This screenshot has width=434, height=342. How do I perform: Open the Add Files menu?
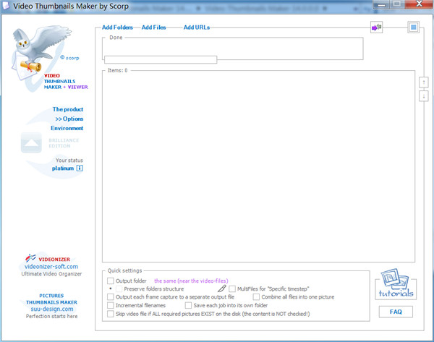[154, 27]
